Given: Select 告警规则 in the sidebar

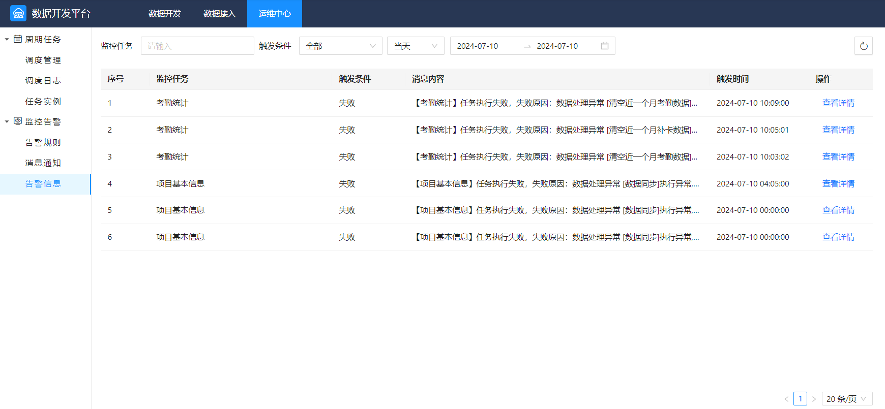Looking at the screenshot, I should [43, 142].
